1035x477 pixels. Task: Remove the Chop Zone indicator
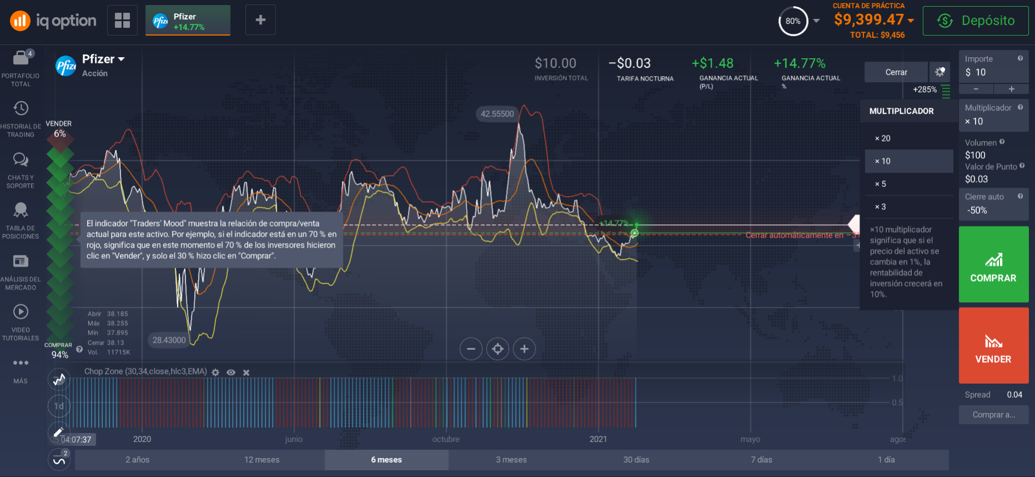[246, 373]
